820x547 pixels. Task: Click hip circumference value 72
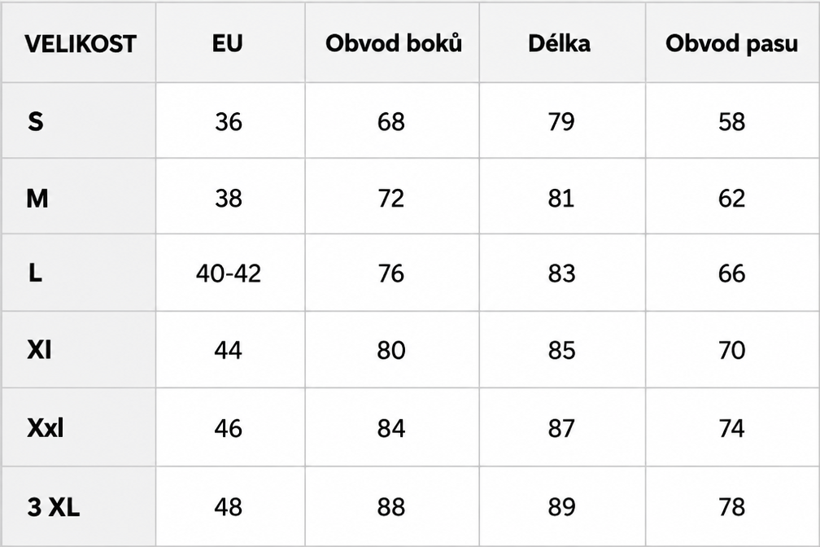[391, 199]
